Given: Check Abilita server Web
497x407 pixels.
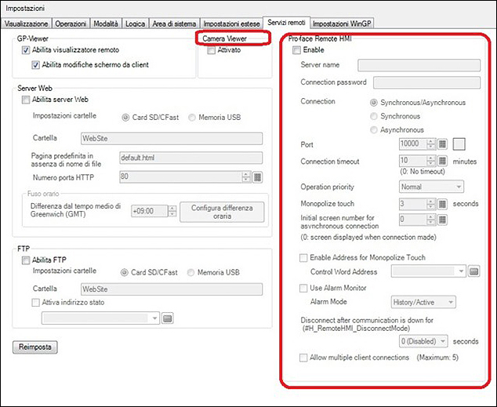Looking at the screenshot, I should 26,100.
